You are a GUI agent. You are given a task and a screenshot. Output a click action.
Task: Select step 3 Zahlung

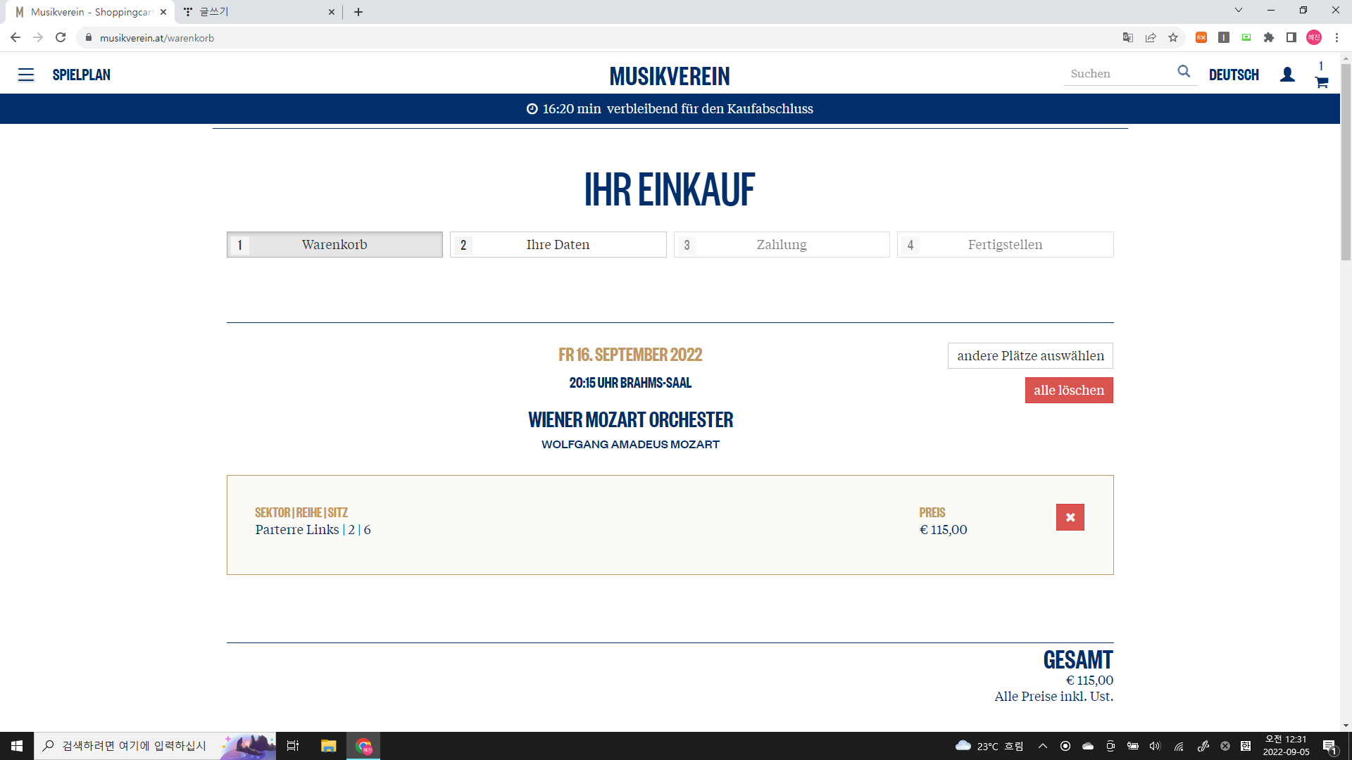point(782,245)
